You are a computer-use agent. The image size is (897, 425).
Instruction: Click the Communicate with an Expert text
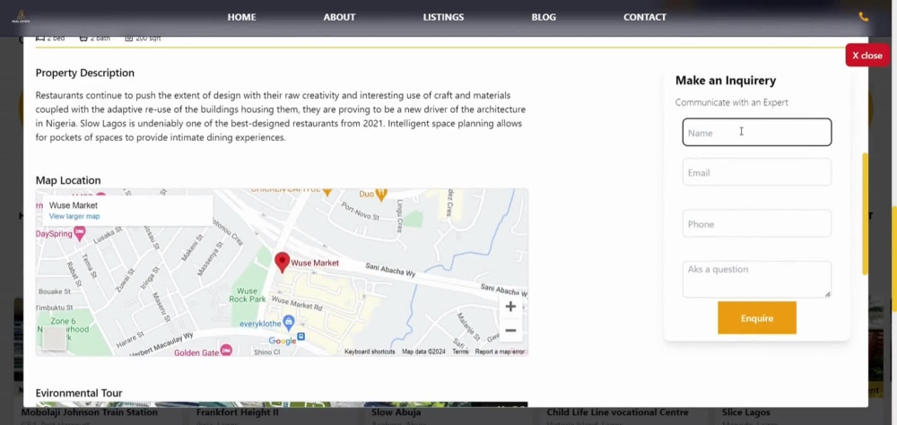pyautogui.click(x=732, y=103)
